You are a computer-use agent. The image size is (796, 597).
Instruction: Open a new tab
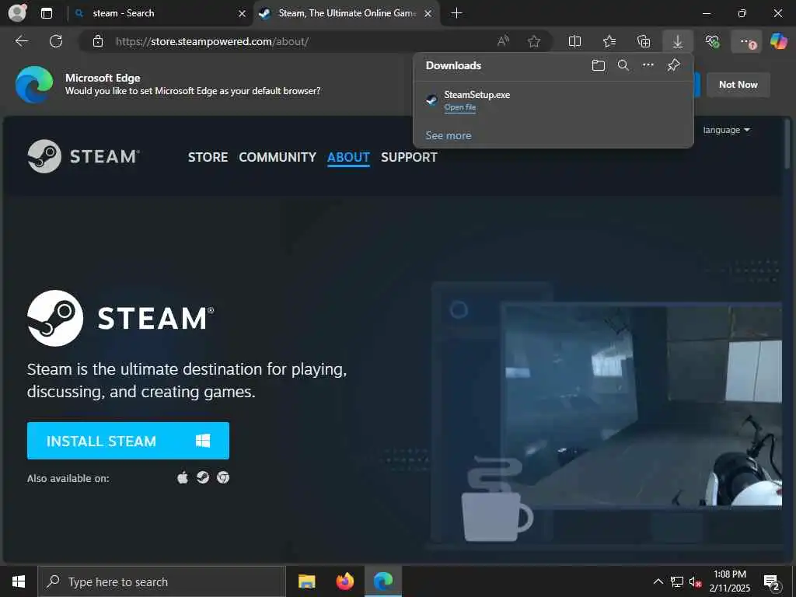coord(456,13)
